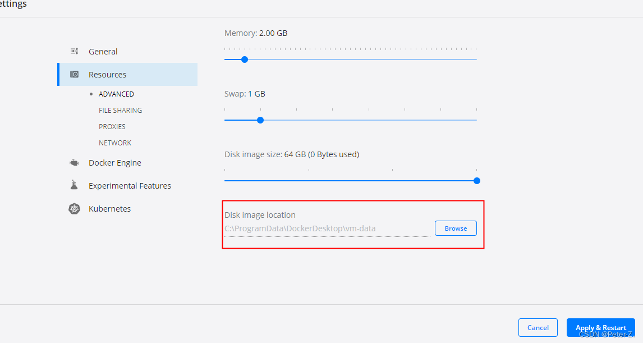Open the General settings section
Screen dimensions: 643x343
(103, 51)
